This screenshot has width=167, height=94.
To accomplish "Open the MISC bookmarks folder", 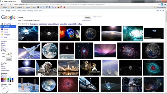I will pyautogui.click(x=33, y=7).
